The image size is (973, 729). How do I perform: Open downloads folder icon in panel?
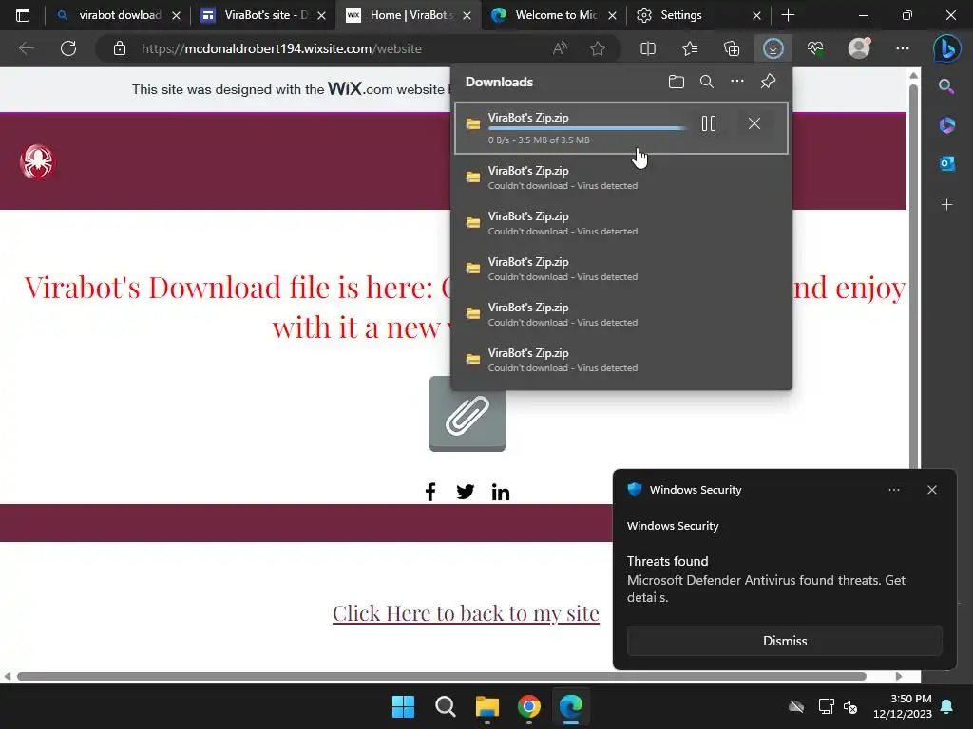[677, 82]
